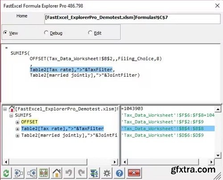Viewport: 223px width, 180px height.
Task: Click the highlighted Table2[Tax rate] formula text
Action: (x=71, y=70)
